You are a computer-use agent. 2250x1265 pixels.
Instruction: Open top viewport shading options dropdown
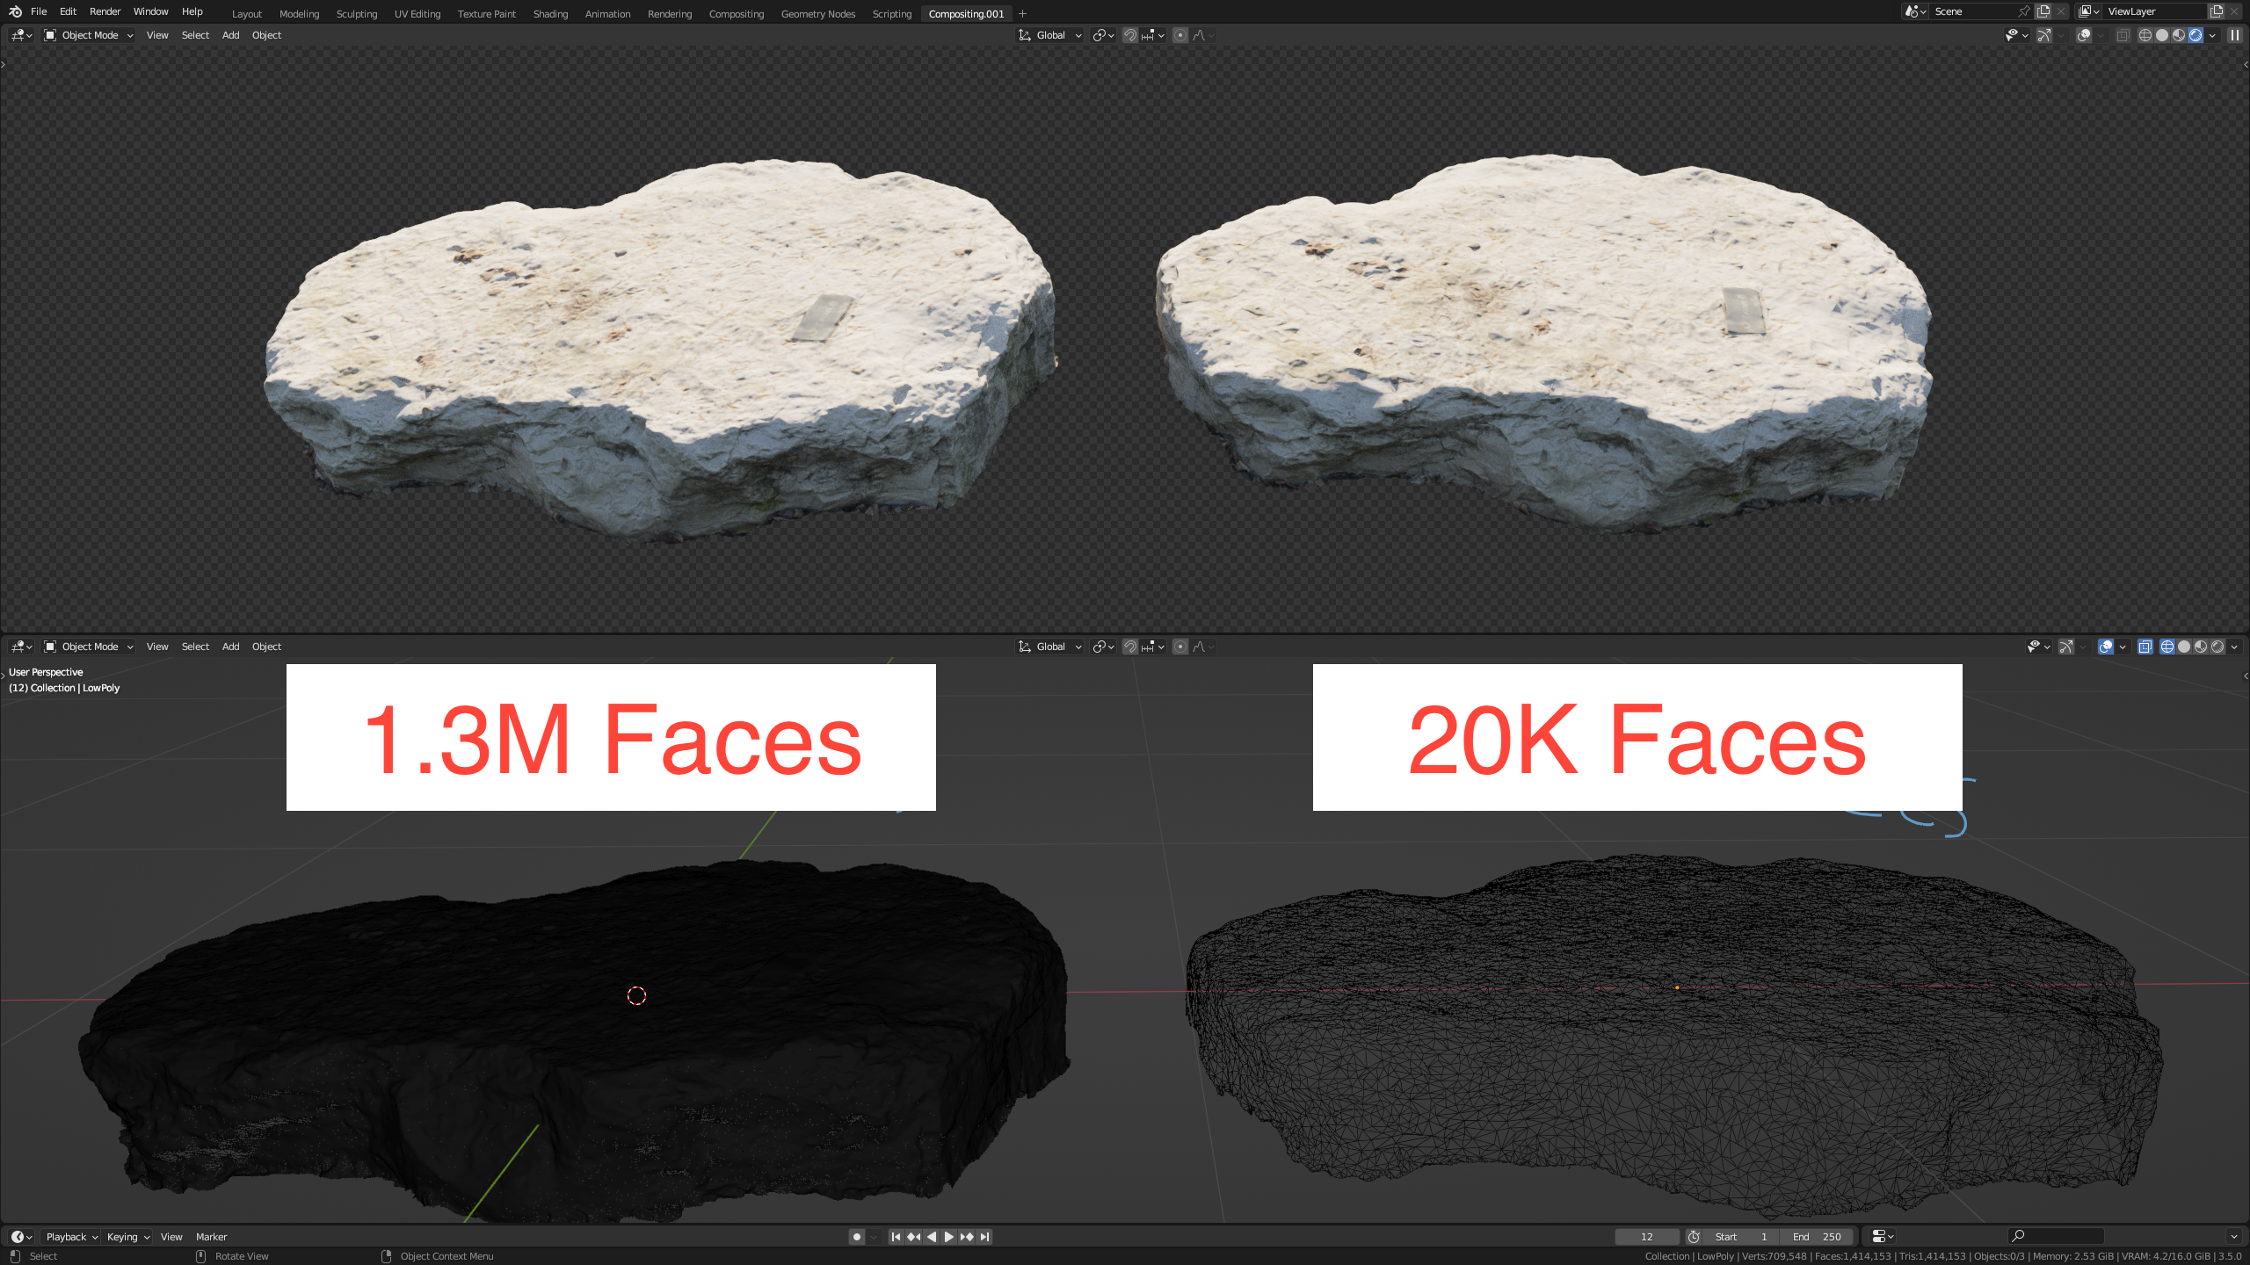point(2212,35)
